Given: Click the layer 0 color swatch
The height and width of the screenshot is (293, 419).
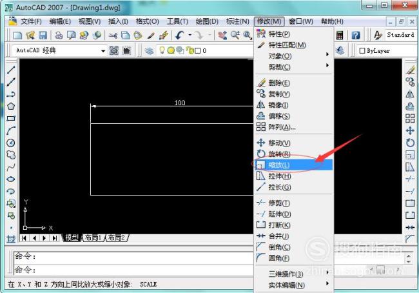Looking at the screenshot, I should 198,50.
